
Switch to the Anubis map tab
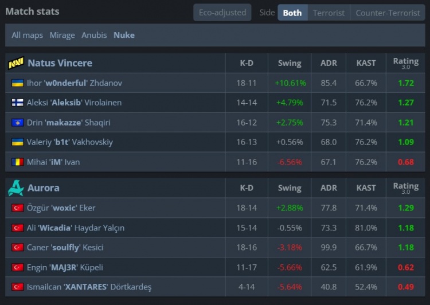point(94,35)
